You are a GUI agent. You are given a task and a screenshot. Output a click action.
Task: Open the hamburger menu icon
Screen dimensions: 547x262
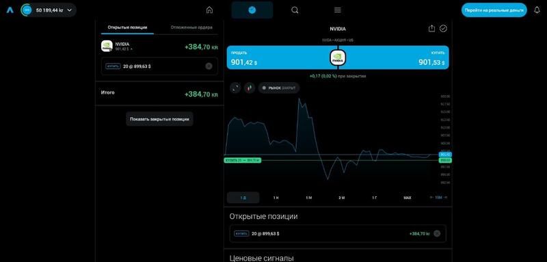point(338,10)
